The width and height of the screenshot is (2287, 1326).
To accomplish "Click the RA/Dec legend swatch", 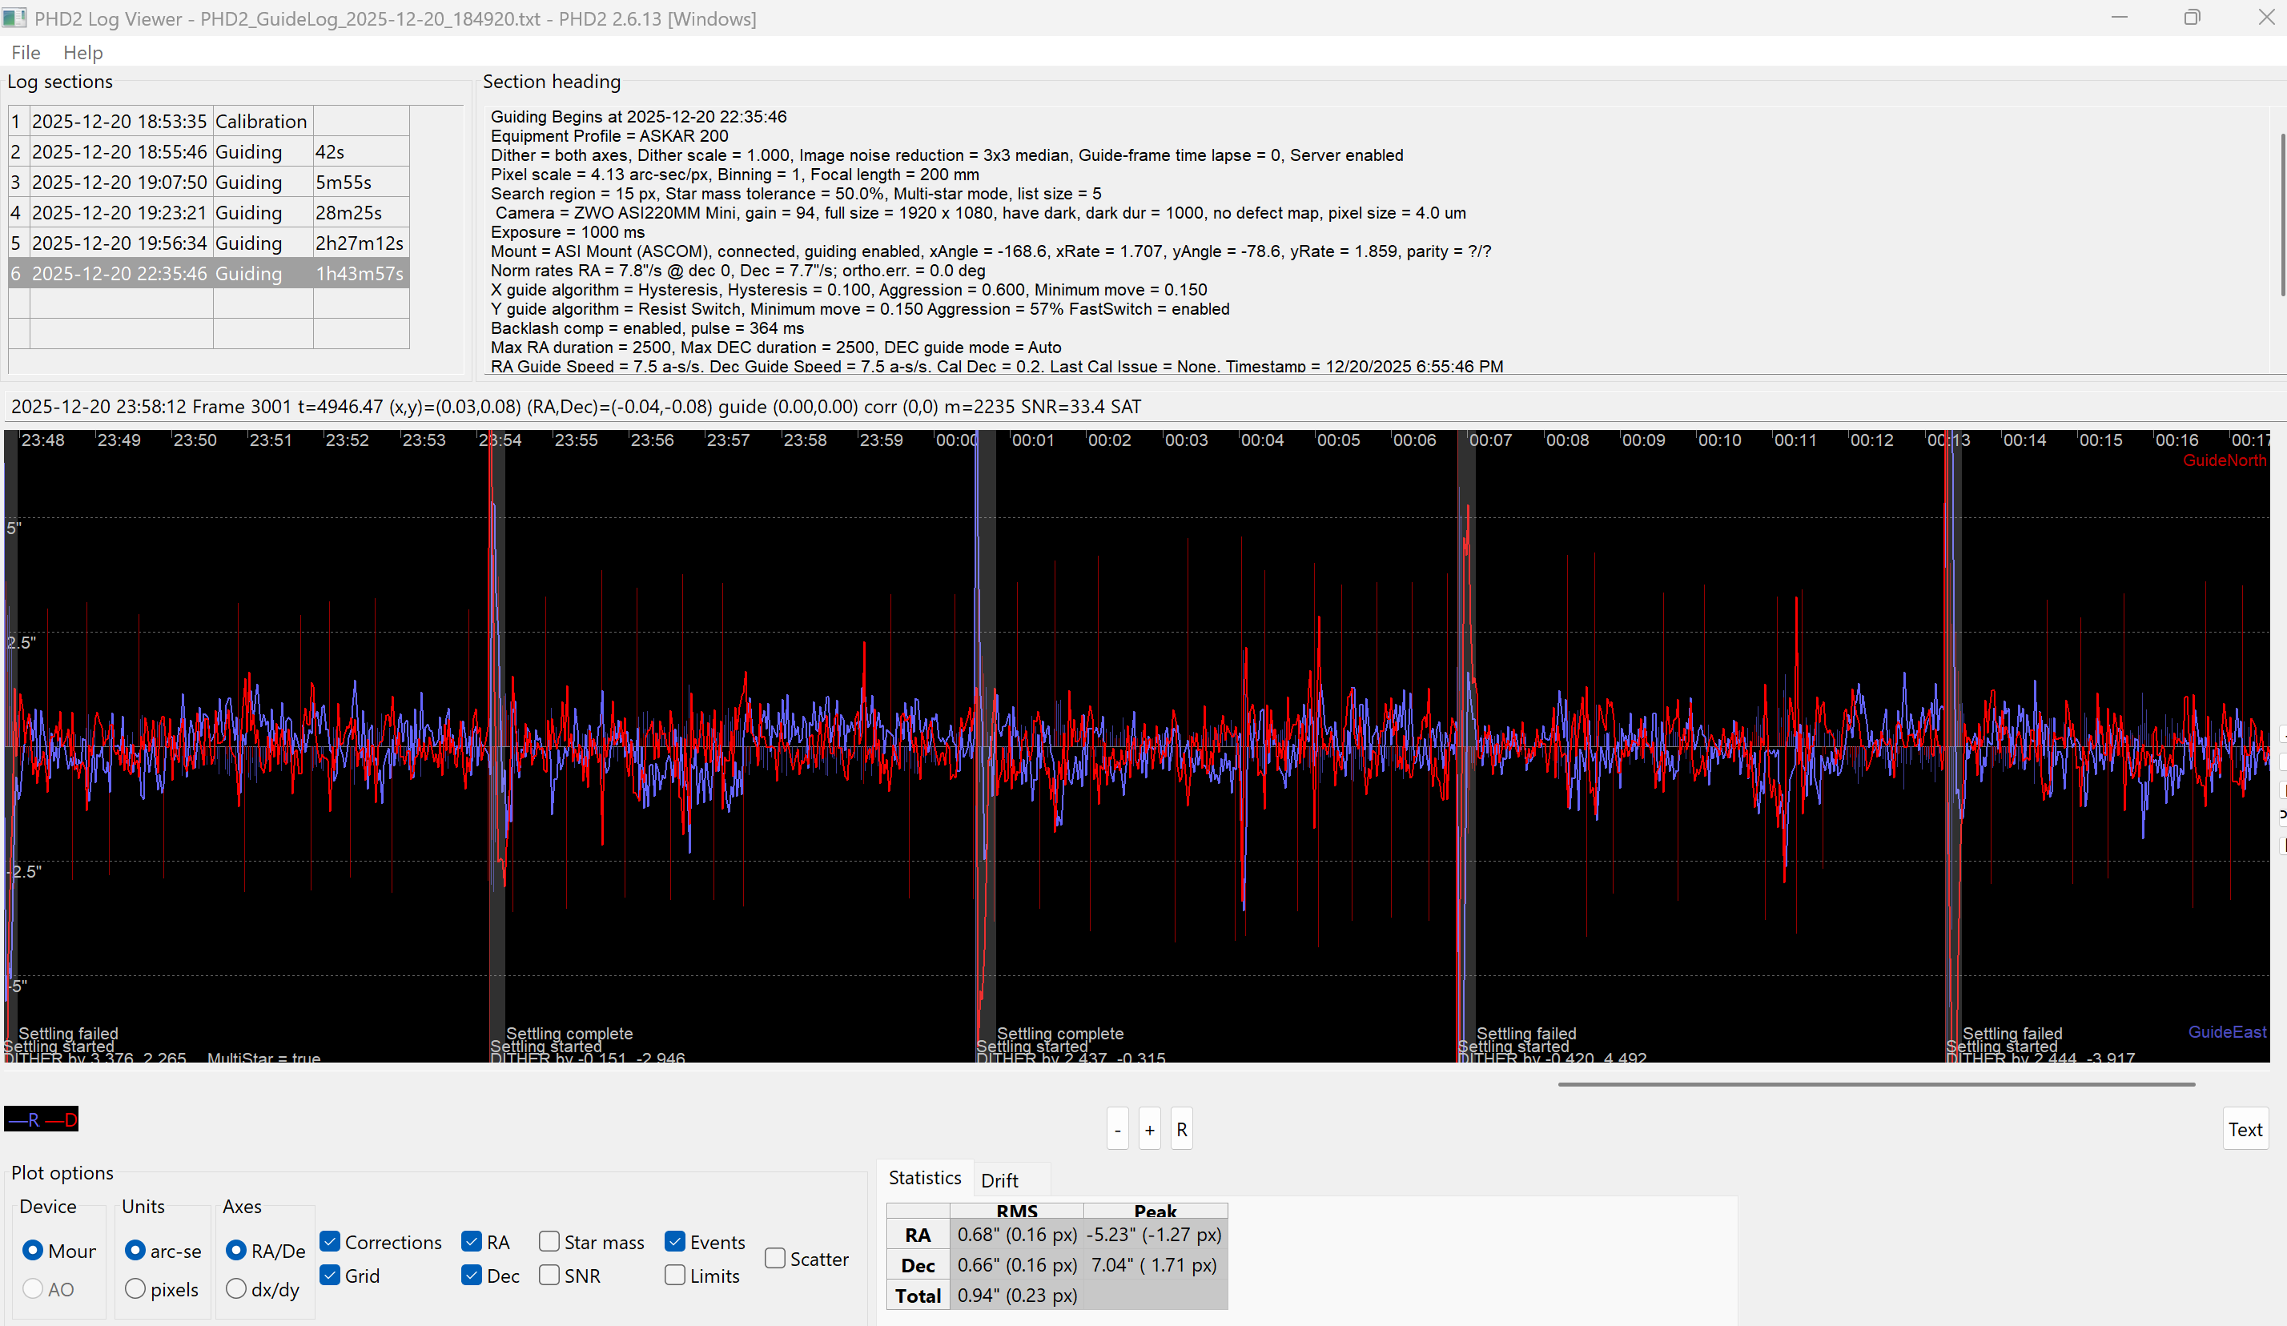I will tap(42, 1119).
